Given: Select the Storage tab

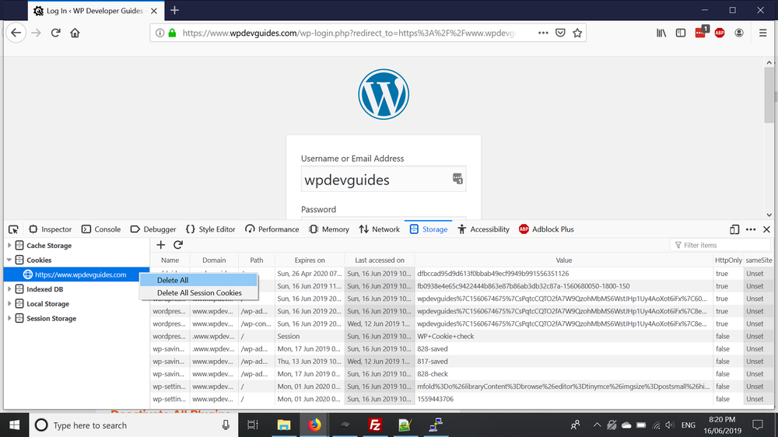Looking at the screenshot, I should click(x=429, y=229).
